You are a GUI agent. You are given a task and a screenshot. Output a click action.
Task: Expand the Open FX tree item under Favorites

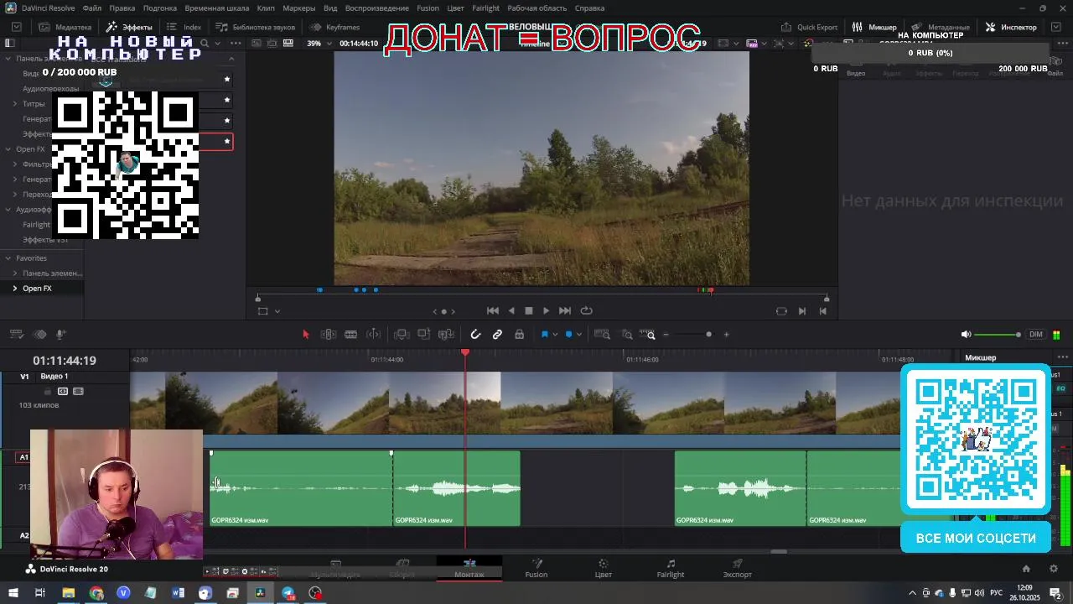15,289
